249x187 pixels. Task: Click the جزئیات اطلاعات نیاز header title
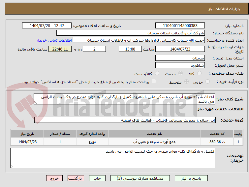224,9
